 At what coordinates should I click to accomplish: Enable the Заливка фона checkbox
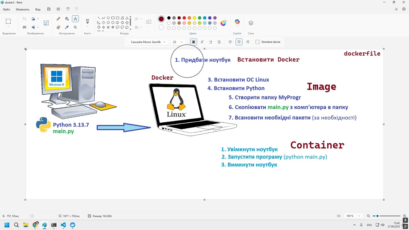point(258,42)
